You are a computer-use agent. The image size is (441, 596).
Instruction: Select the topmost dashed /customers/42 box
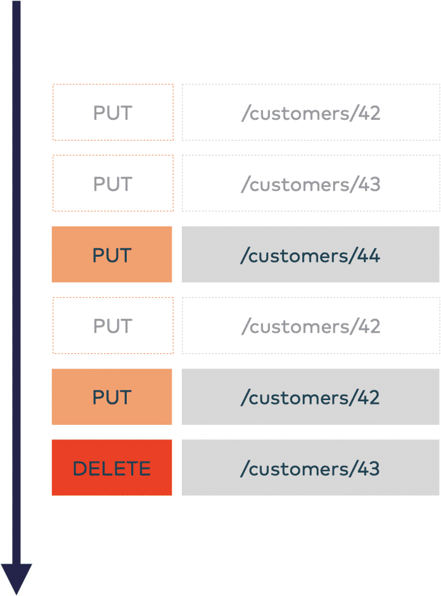click(310, 112)
